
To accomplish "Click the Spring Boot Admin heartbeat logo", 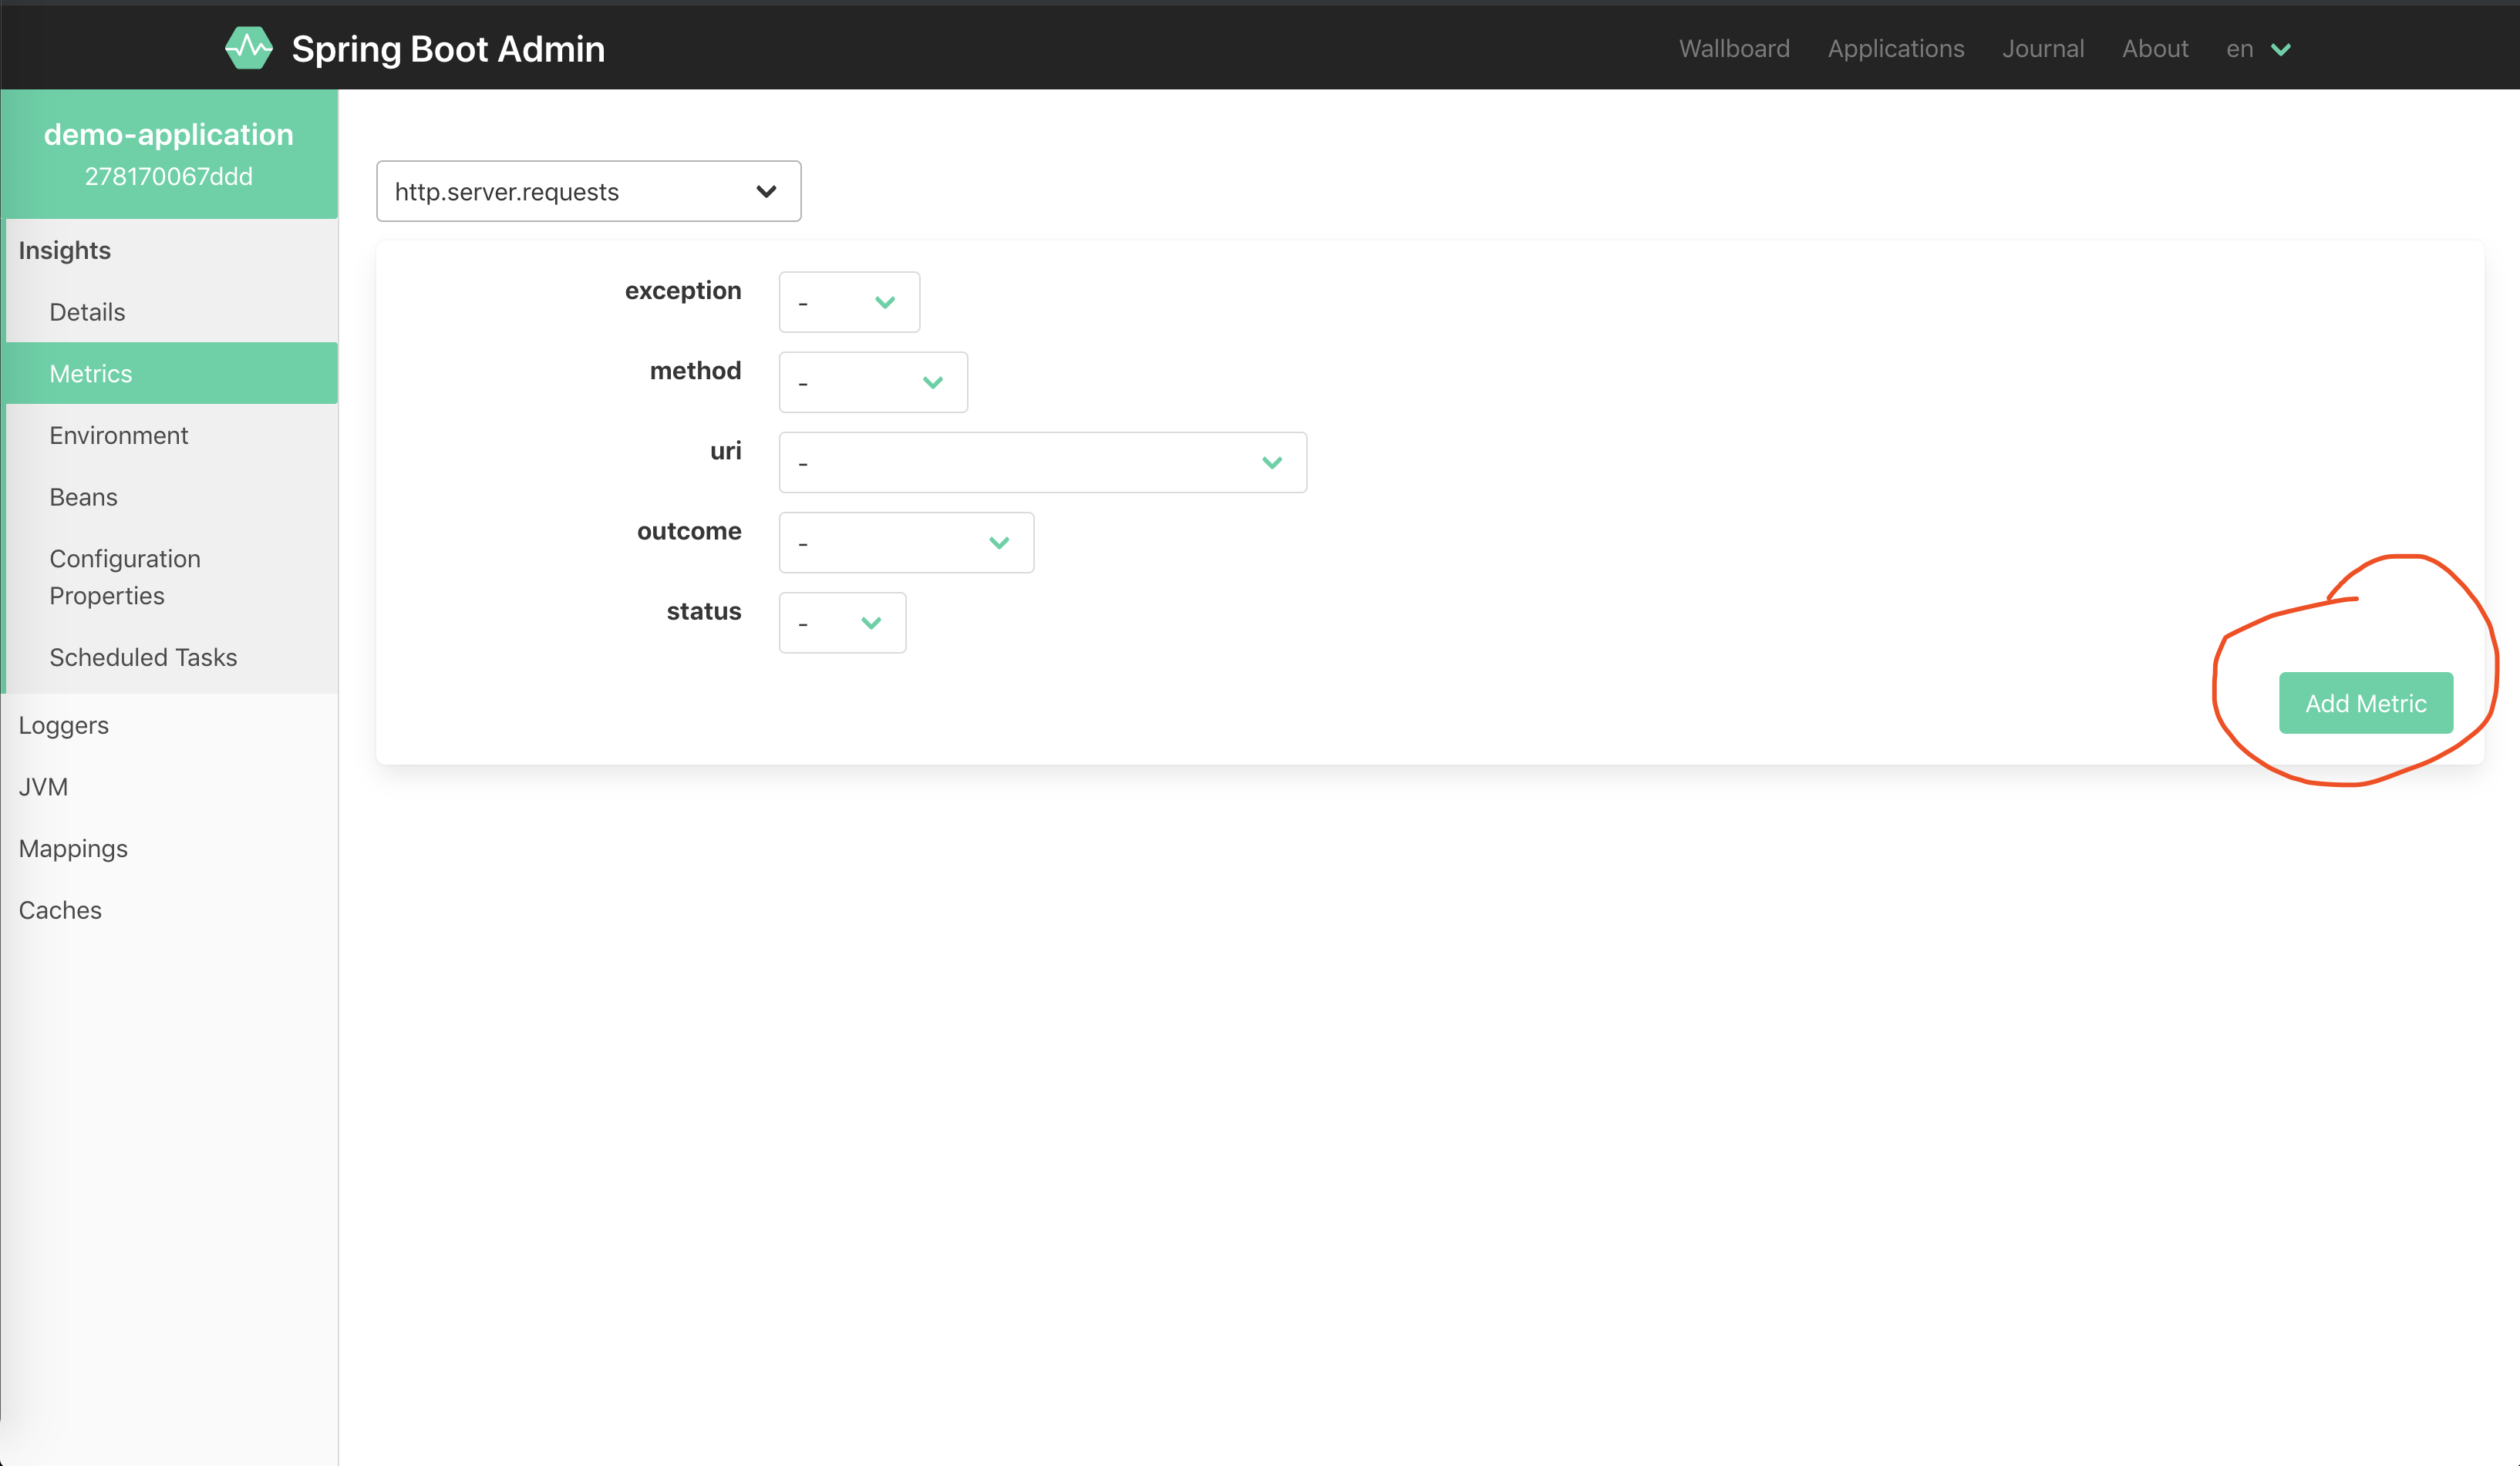I will (x=248, y=48).
